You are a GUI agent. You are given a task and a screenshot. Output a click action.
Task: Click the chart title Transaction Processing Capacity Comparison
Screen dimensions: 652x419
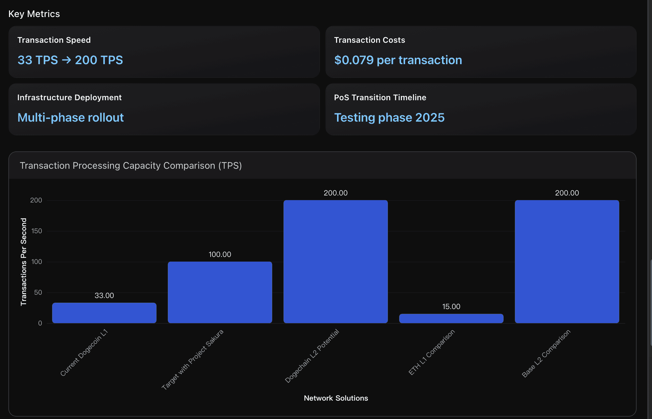[131, 166]
